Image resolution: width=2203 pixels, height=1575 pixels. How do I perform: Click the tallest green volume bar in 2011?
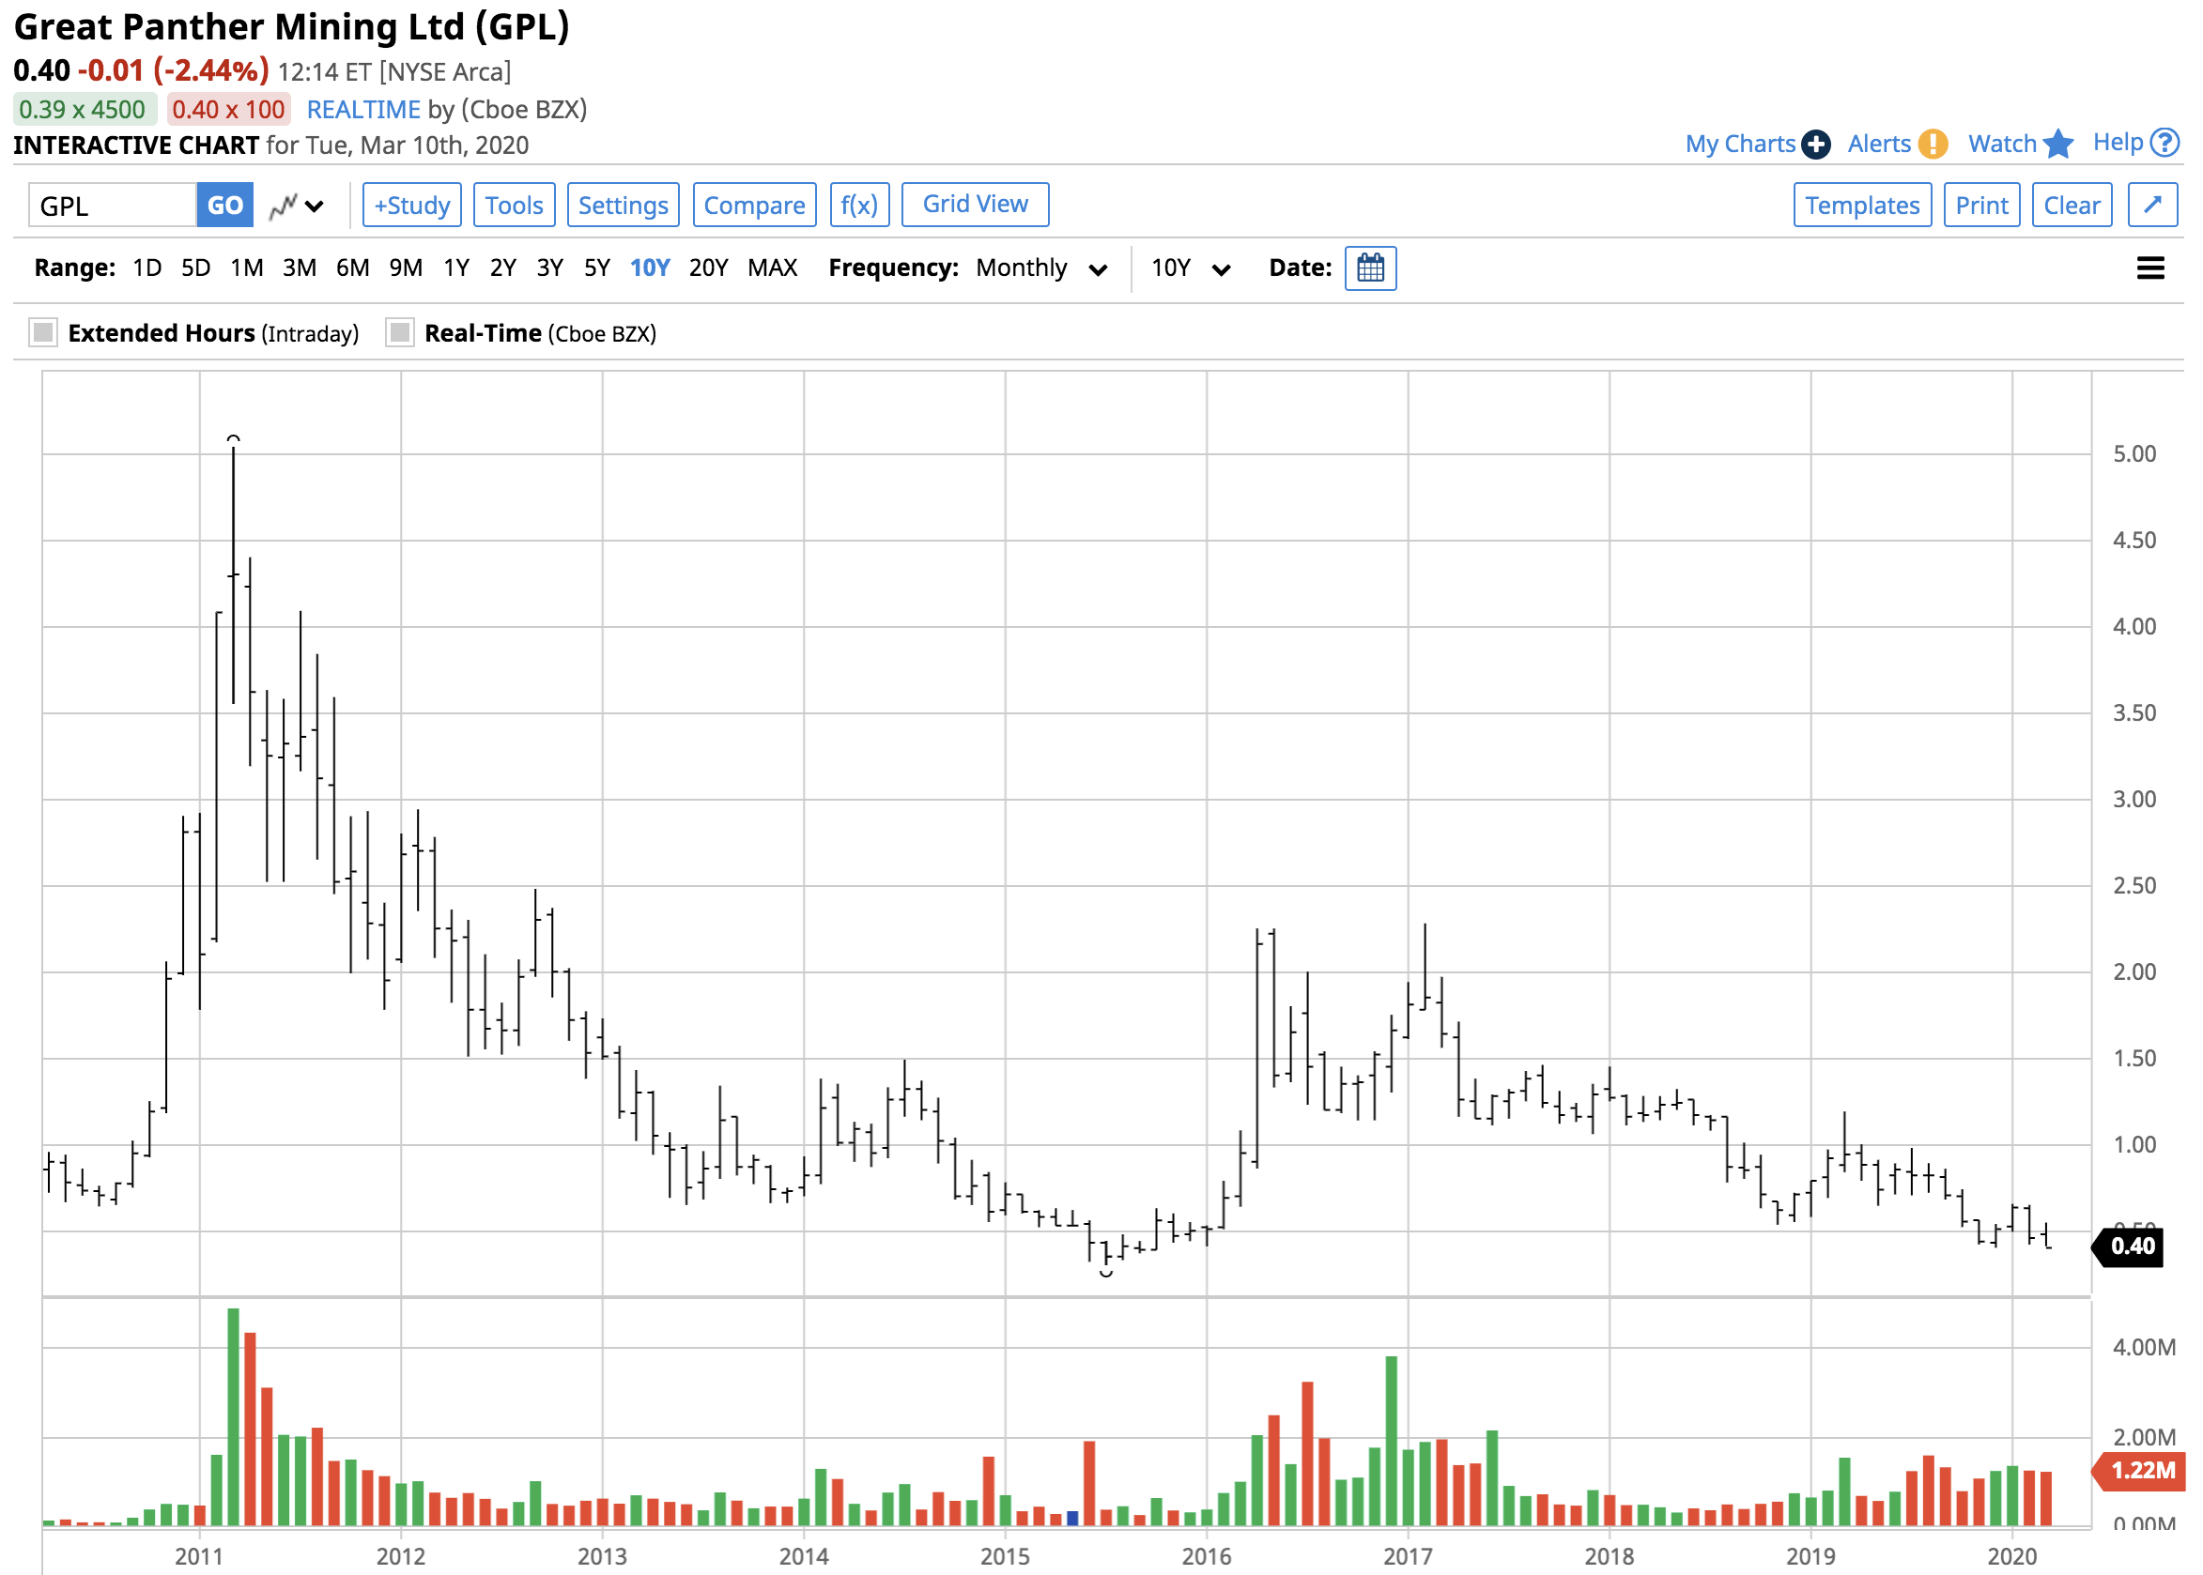[x=233, y=1417]
